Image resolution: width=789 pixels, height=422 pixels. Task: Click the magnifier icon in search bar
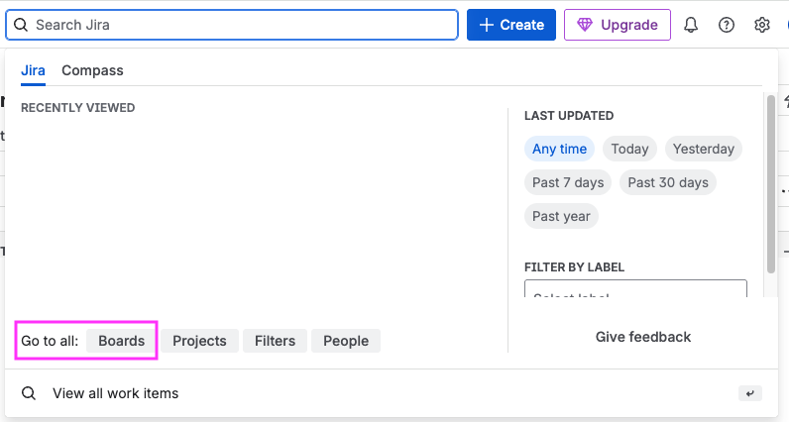(x=21, y=25)
